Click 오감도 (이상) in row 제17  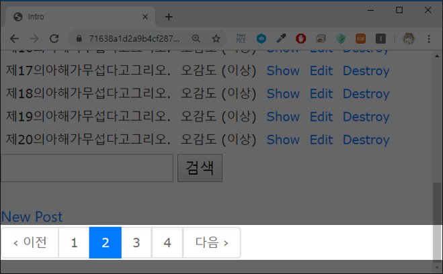(218, 71)
